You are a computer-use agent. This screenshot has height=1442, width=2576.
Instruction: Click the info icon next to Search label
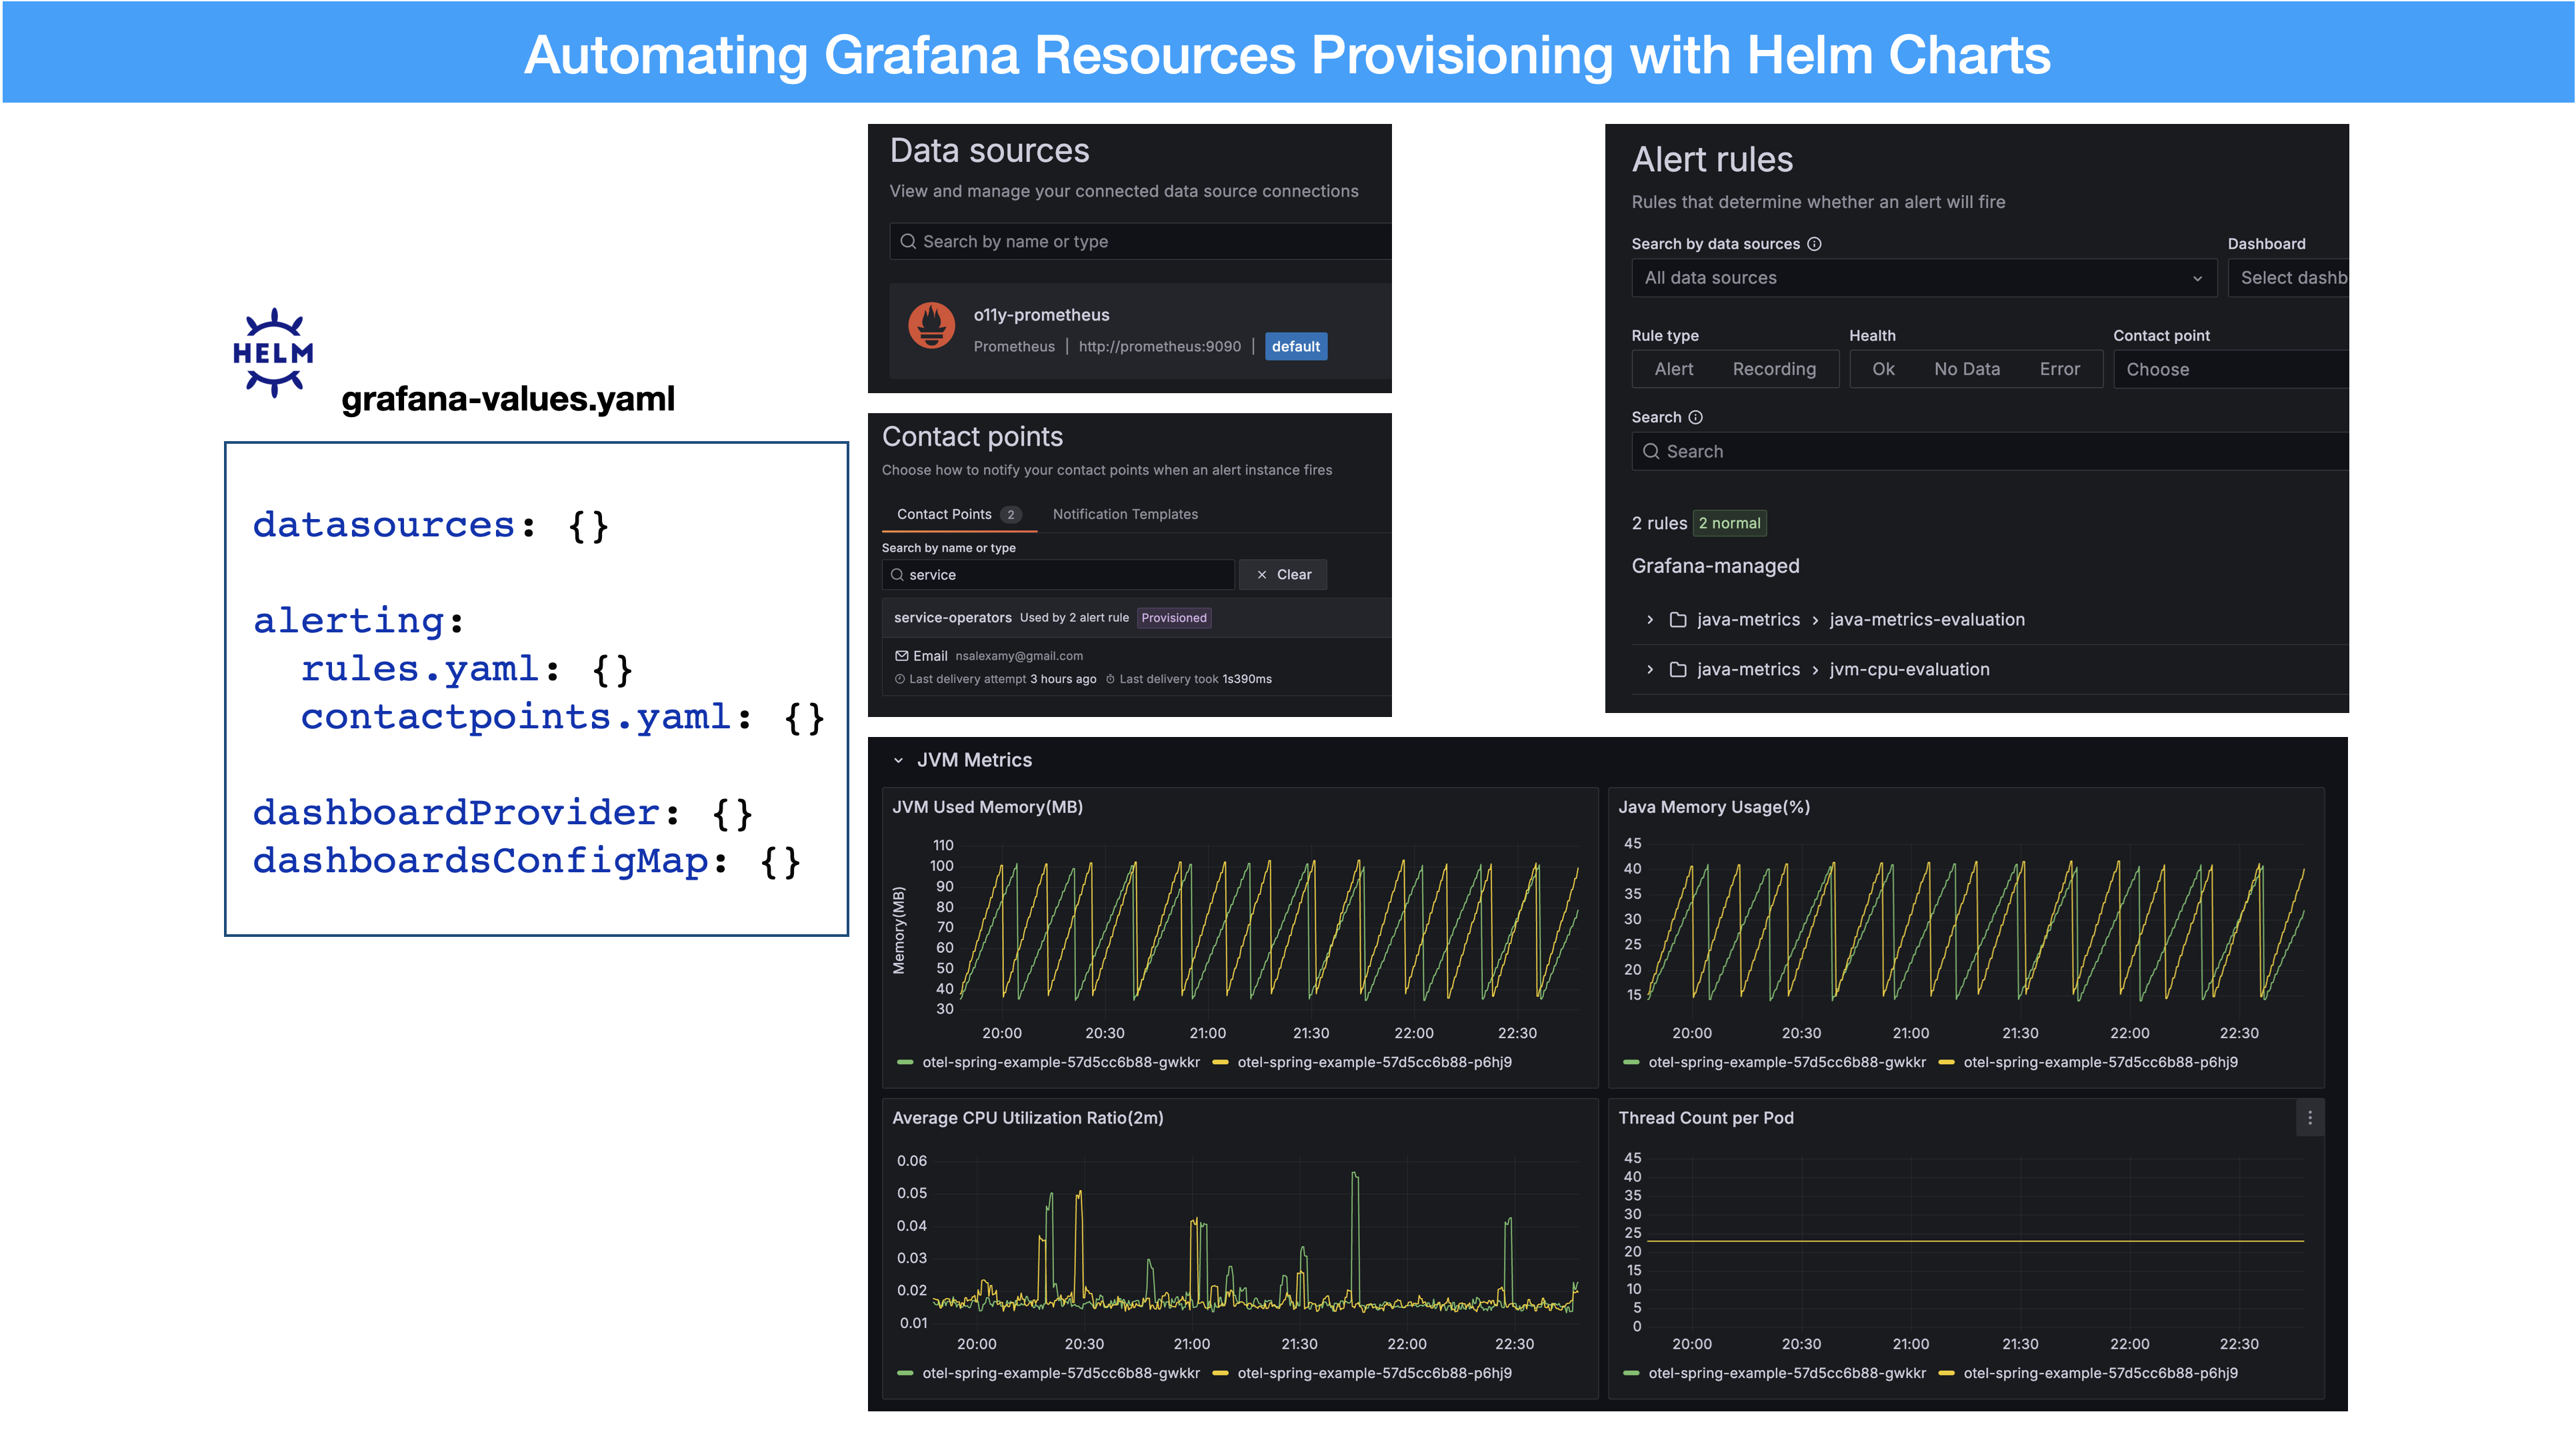pyautogui.click(x=1695, y=418)
